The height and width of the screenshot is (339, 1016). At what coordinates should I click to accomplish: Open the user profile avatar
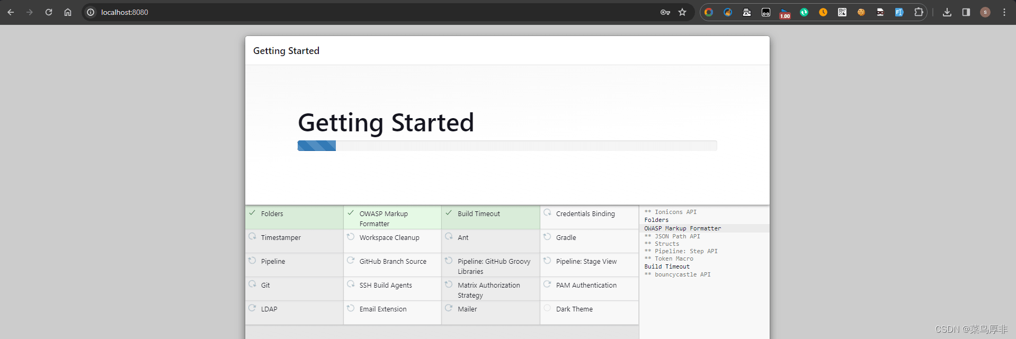[x=985, y=12]
